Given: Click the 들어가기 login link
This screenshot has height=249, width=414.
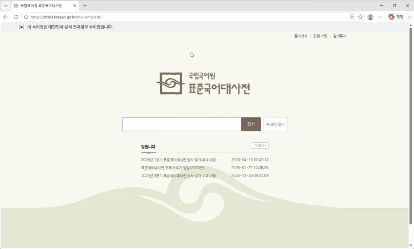Looking at the screenshot, I should [300, 36].
